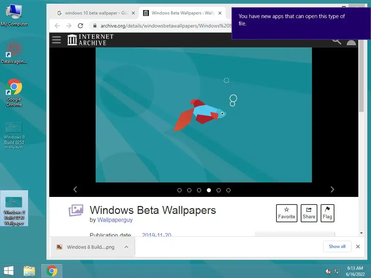Viewport: 371px width, 278px height.
Task: Click Chrome icon in the taskbar
Action: click(x=52, y=271)
